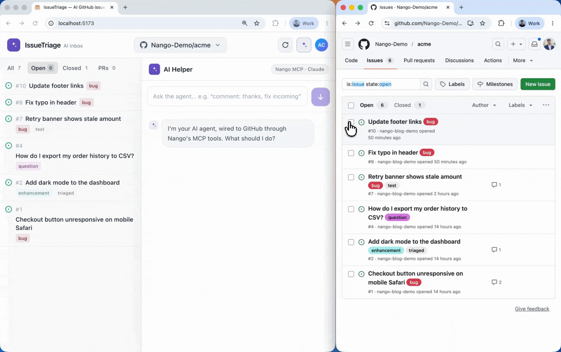Open GitHub search magnifier in header
561x352 pixels.
click(498, 44)
